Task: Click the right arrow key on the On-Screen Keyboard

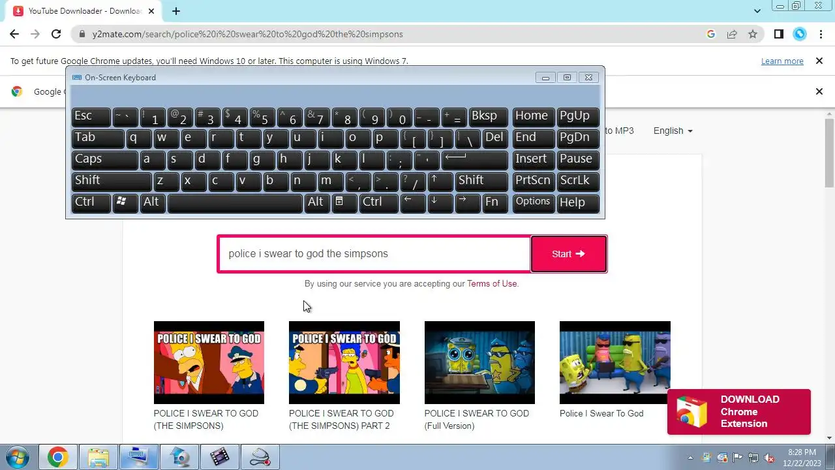Action: [468, 203]
